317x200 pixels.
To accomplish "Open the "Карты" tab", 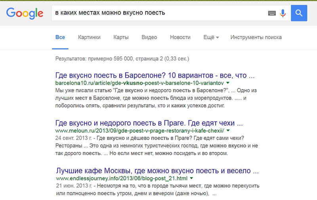I will tap(121, 37).
